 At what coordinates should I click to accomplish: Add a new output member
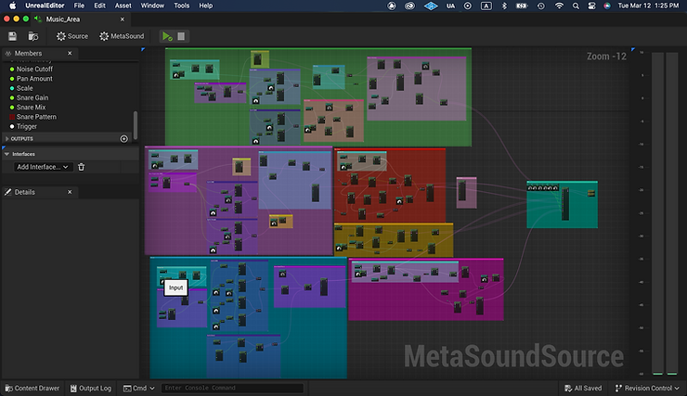point(124,139)
